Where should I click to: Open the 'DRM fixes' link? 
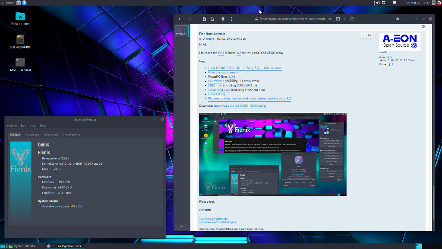(x=215, y=86)
